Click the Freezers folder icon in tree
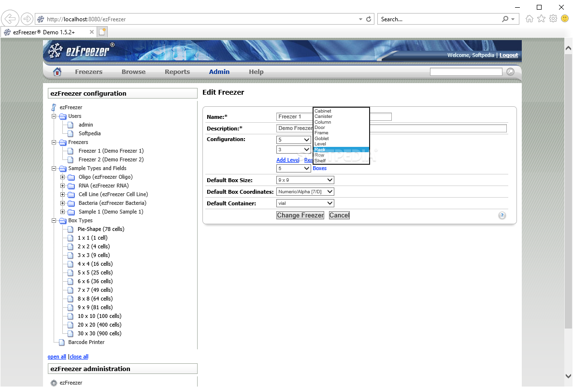The width and height of the screenshot is (573, 387). (x=62, y=142)
